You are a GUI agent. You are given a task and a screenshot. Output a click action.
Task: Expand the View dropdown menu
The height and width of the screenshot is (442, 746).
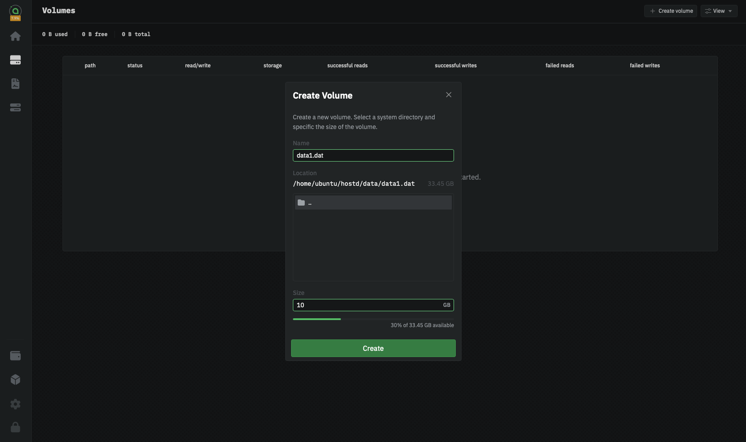coord(719,11)
